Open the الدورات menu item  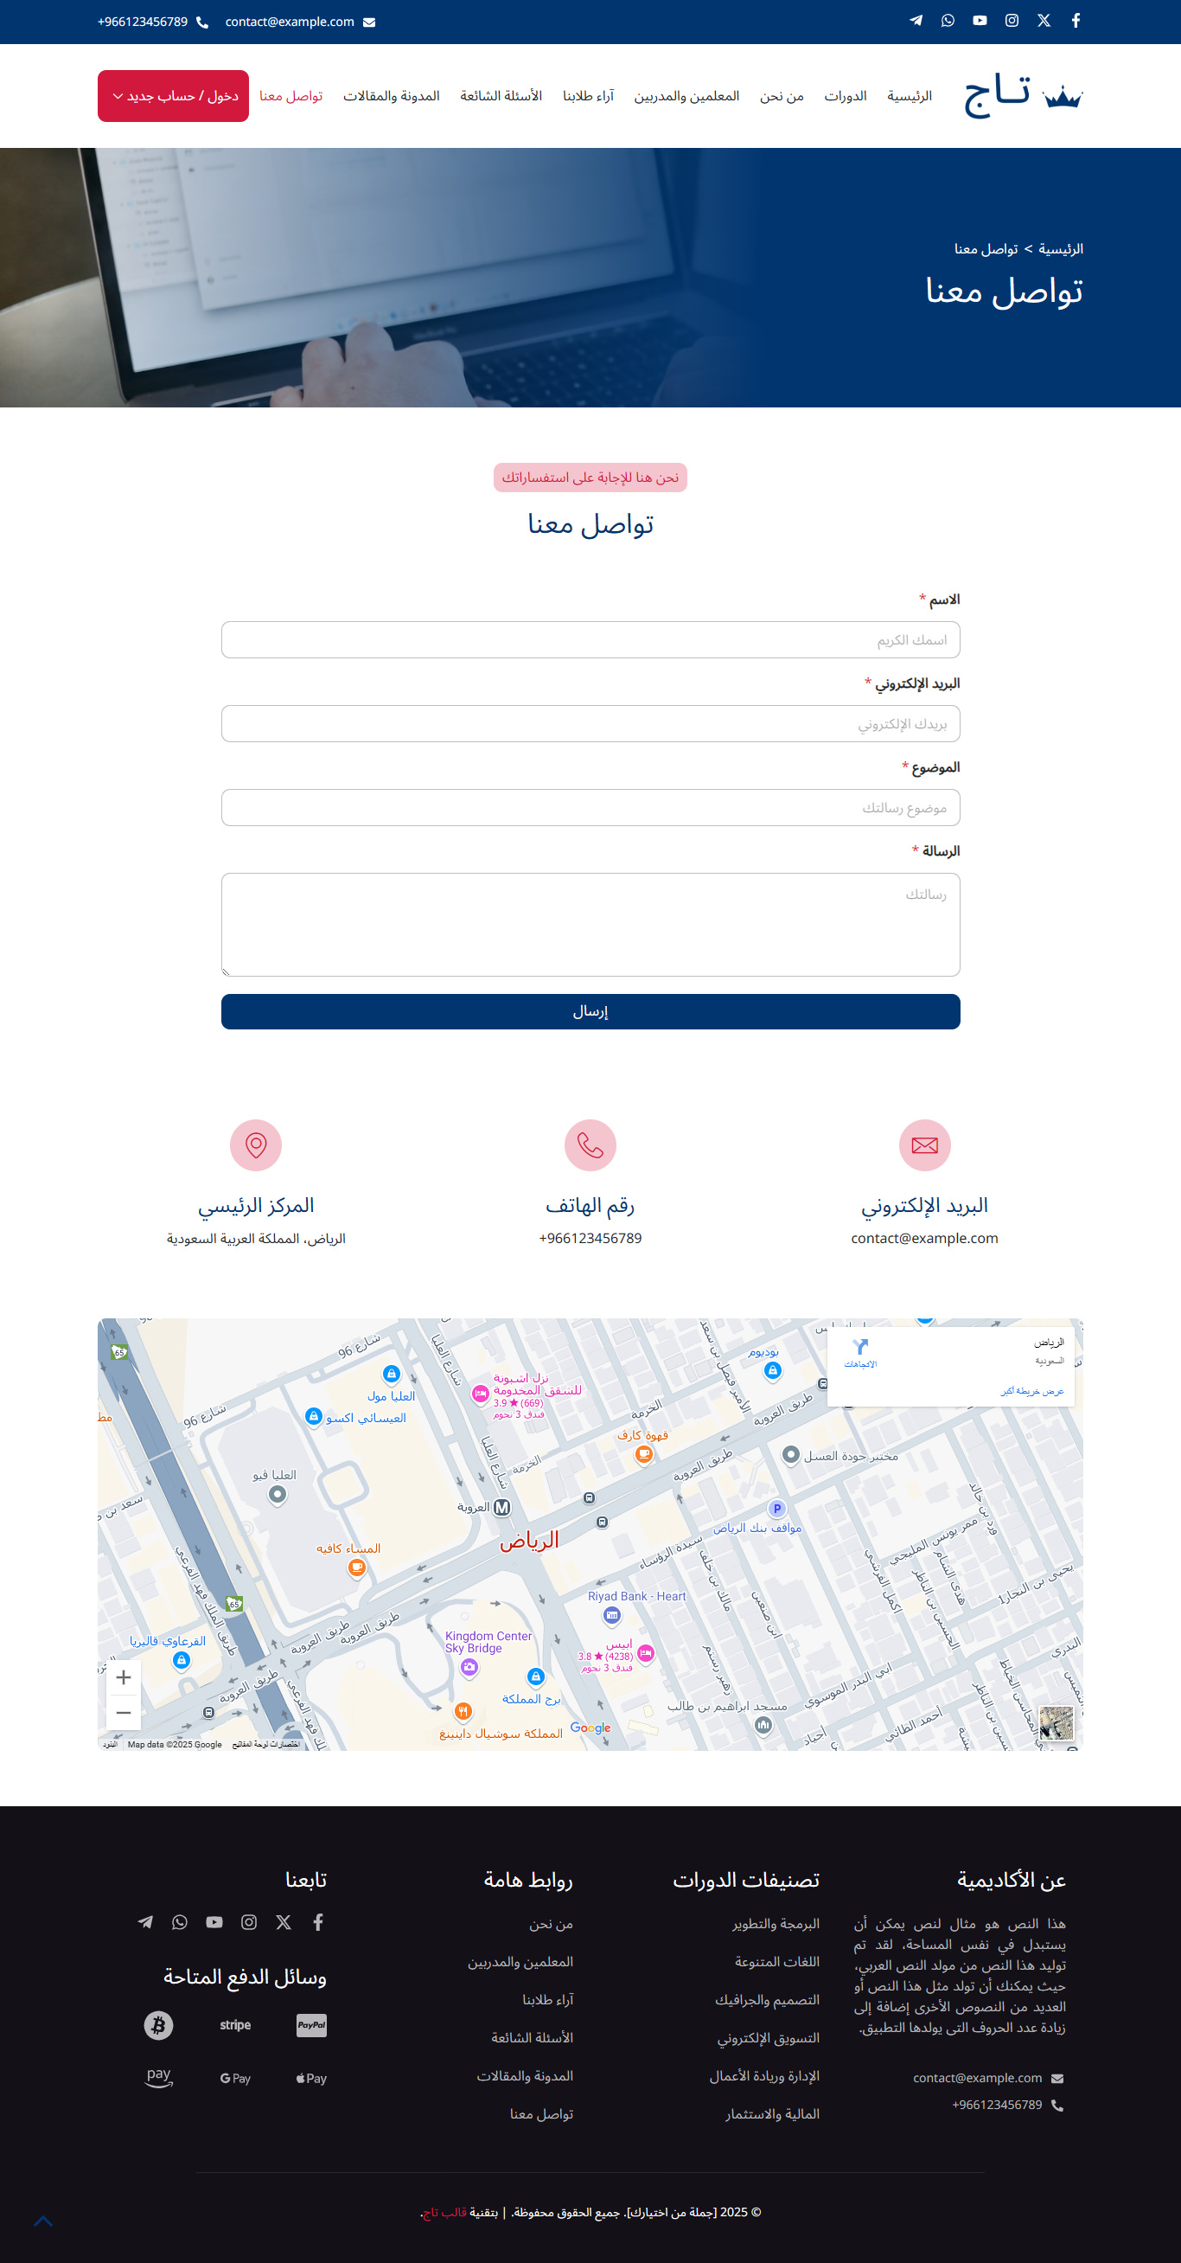(x=845, y=96)
